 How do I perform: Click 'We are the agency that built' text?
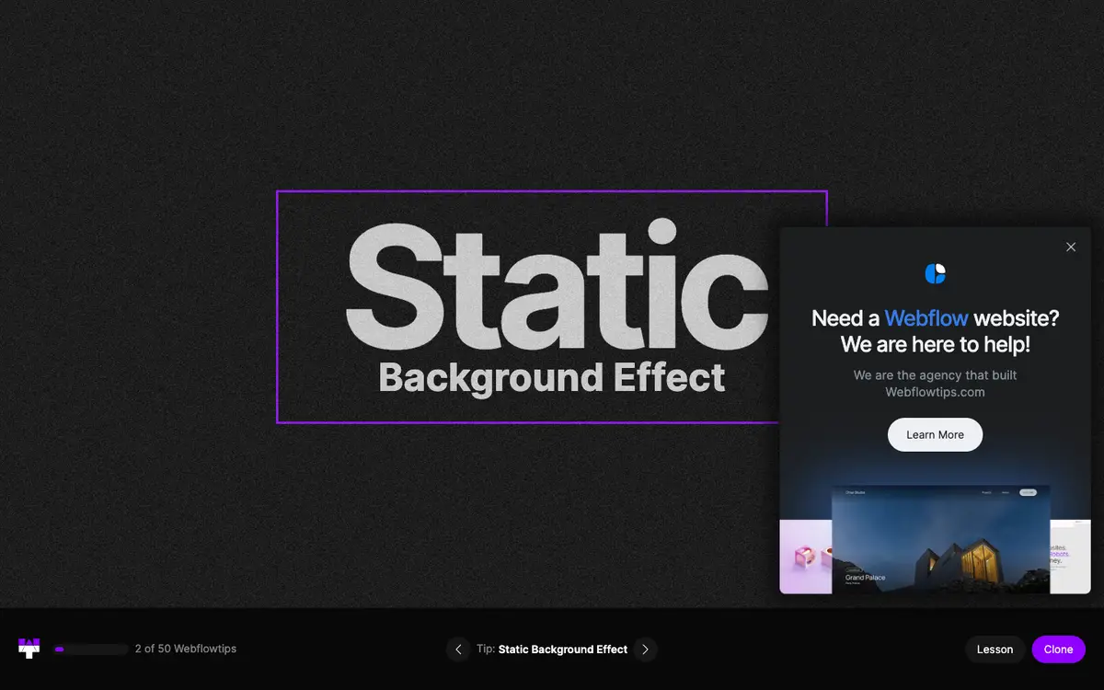click(935, 375)
